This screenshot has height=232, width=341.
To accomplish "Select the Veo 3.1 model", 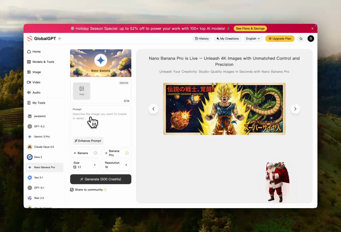I will pyautogui.click(x=44, y=178).
